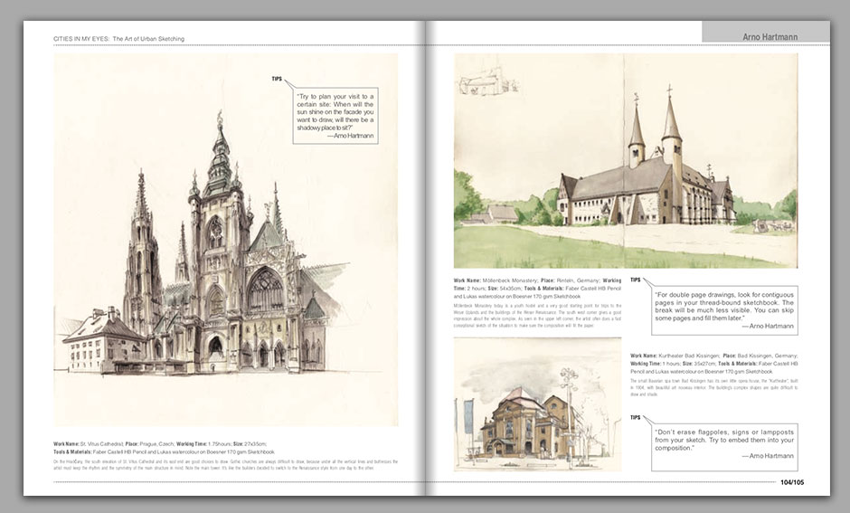This screenshot has width=850, height=513.
Task: Click the twin spires of the monastery painting
Action: [655, 127]
